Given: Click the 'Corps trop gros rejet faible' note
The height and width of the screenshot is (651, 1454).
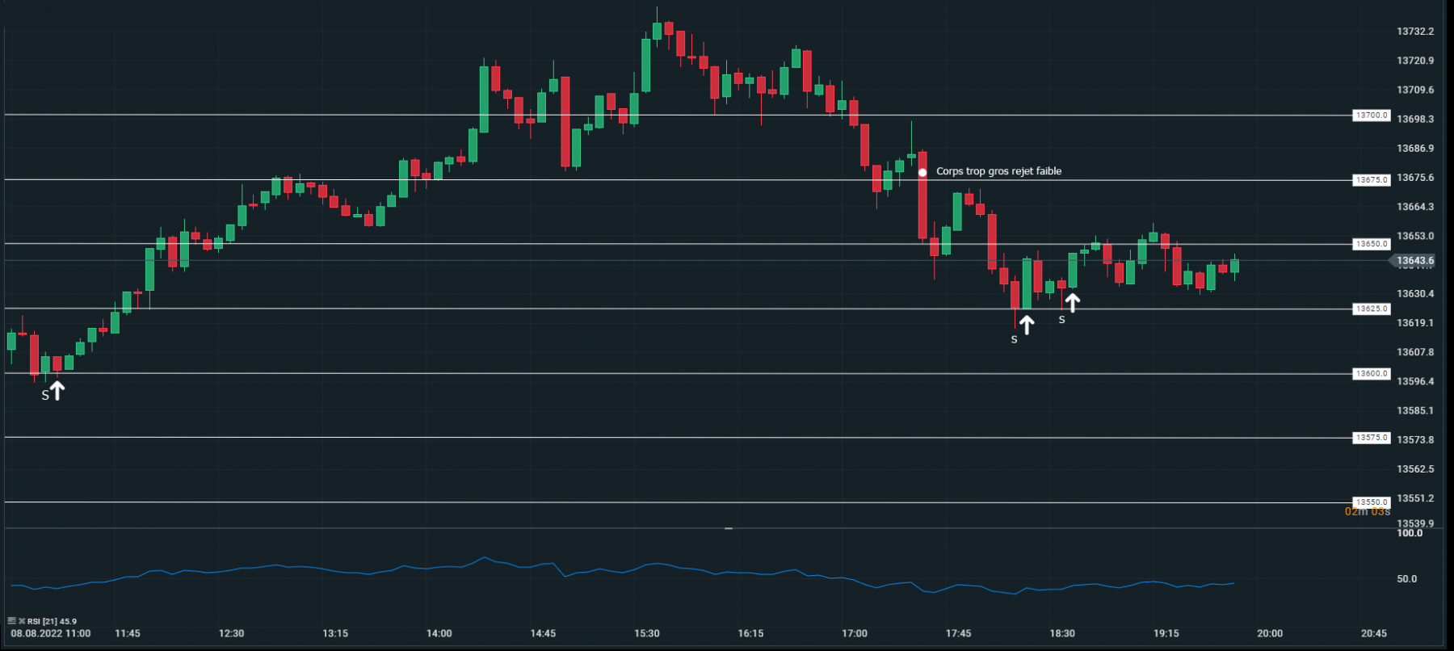Looking at the screenshot, I should click(x=998, y=171).
